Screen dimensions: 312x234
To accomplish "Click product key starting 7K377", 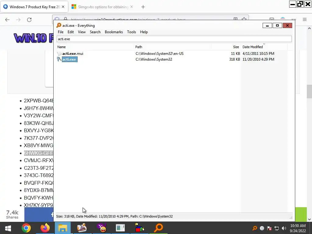I will [x=39, y=138].
